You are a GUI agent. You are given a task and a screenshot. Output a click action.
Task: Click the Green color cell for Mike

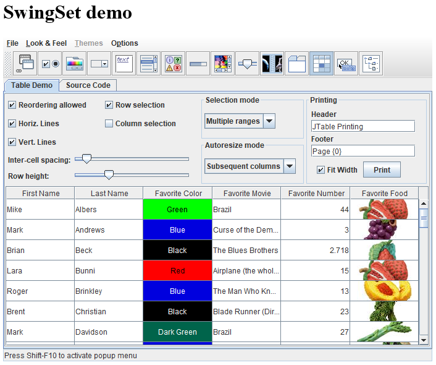177,209
